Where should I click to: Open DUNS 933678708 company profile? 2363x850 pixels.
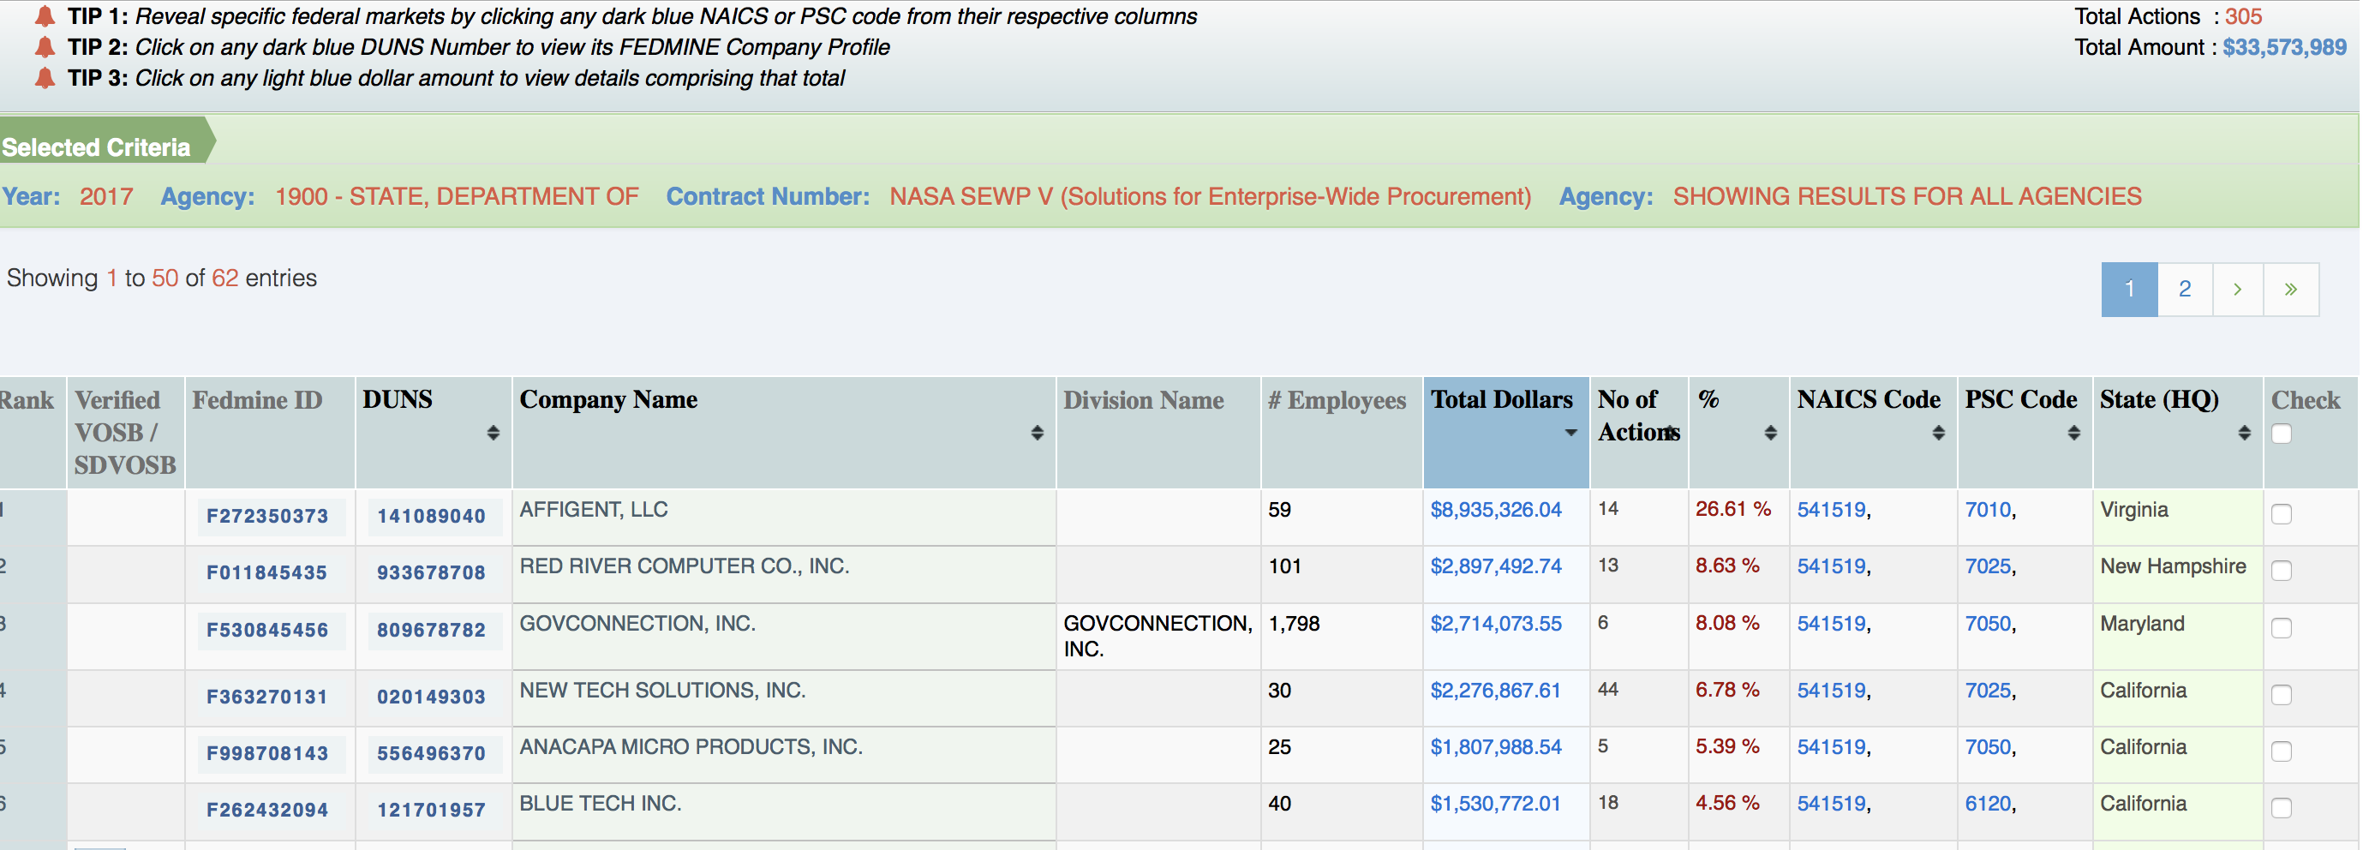431,573
